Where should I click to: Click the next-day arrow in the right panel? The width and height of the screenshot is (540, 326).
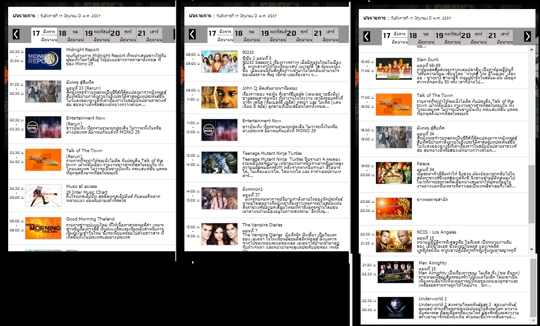coord(527,36)
